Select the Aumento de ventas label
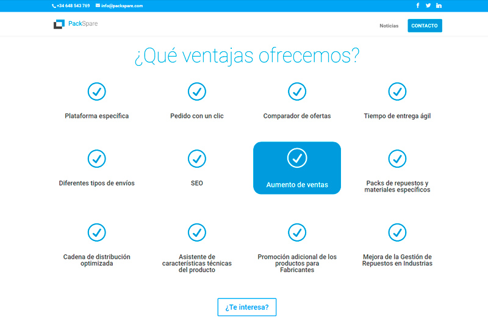The image size is (488, 324). pyautogui.click(x=297, y=185)
